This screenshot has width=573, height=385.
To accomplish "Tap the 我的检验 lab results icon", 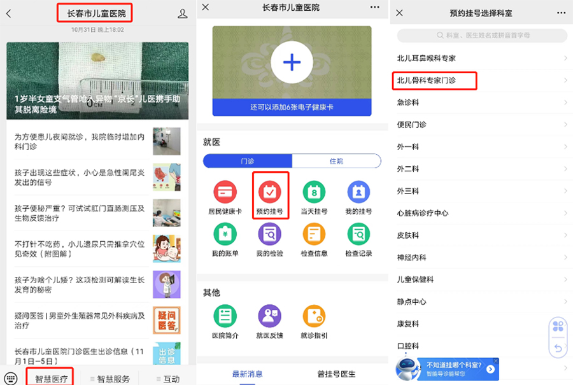I will point(269,239).
